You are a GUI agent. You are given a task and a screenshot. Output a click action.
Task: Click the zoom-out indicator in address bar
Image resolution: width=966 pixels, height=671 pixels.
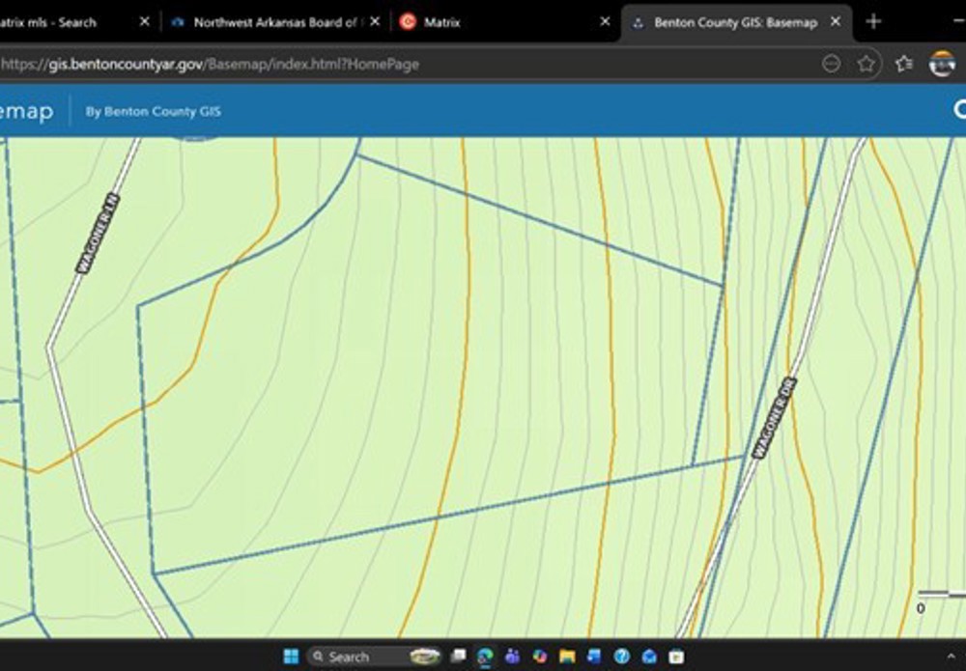tap(831, 64)
